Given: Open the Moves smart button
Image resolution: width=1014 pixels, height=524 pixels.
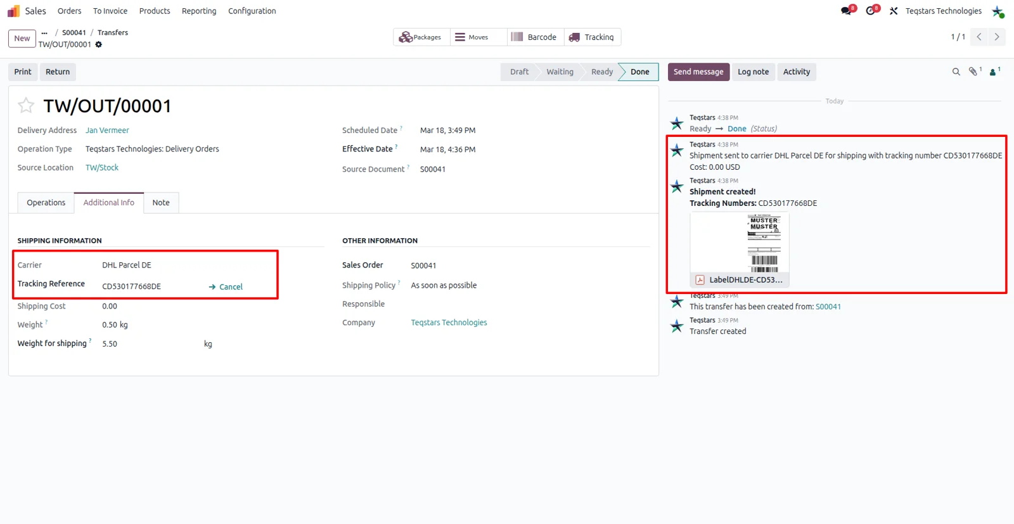Looking at the screenshot, I should coord(478,37).
